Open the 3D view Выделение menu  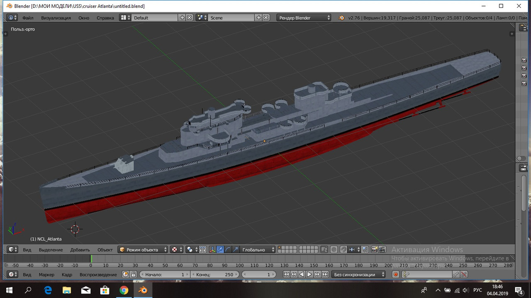click(51, 250)
